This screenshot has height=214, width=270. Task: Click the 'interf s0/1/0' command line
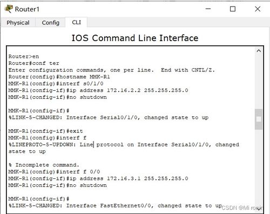coord(56,84)
